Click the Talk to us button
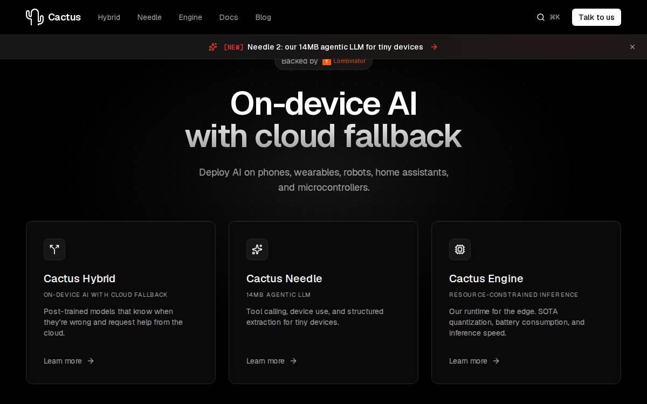 pos(596,17)
